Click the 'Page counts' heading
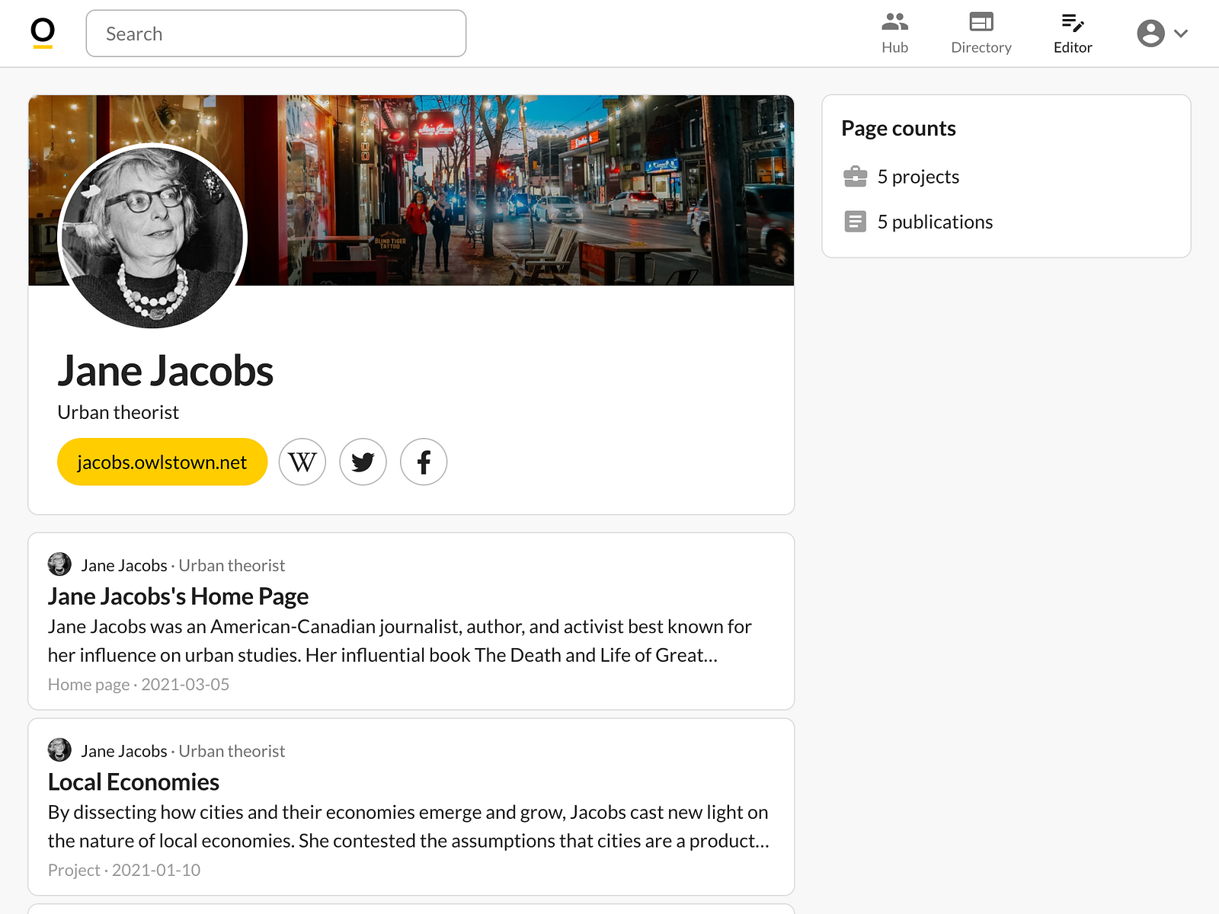Screen dimensions: 1219x914 [898, 128]
